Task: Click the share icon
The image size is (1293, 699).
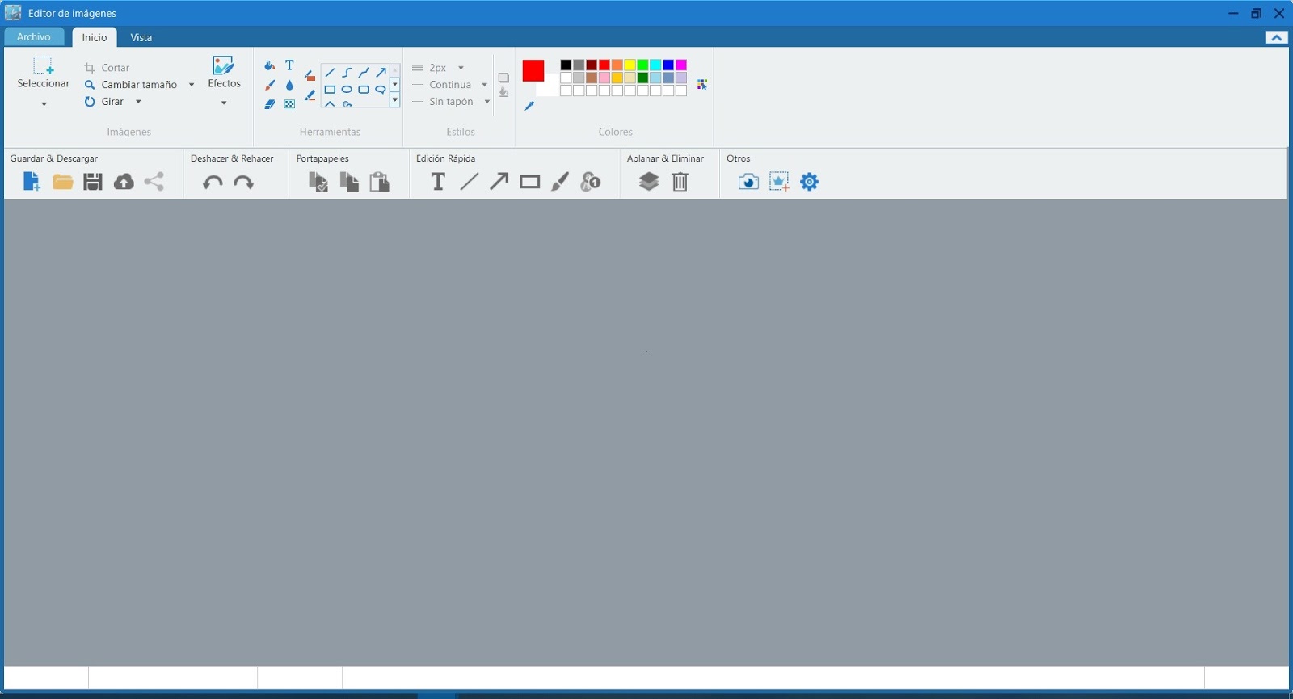Action: click(x=154, y=182)
